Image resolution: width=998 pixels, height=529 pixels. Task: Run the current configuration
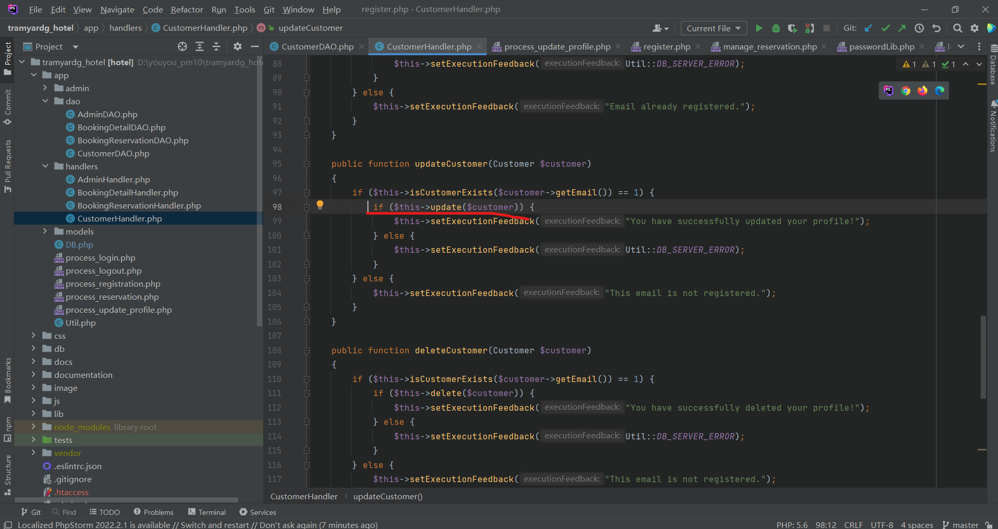(x=759, y=28)
